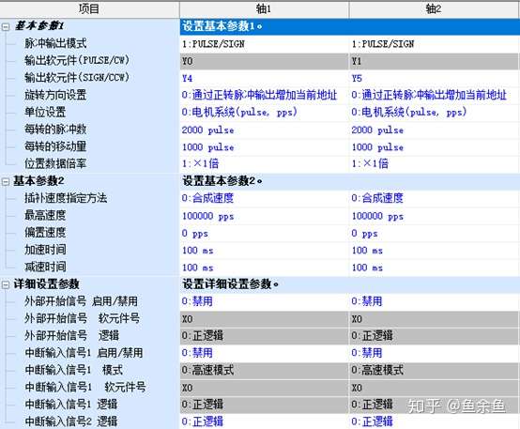Screen dimensions: 520x429
Task: Edit axis 1 SIGN/CCW output Y4
Action: pos(264,79)
